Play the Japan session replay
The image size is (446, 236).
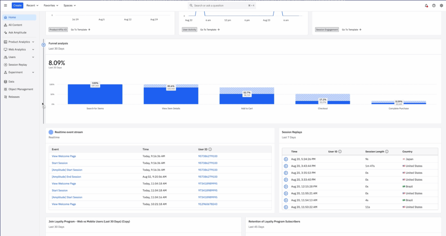[286, 159]
